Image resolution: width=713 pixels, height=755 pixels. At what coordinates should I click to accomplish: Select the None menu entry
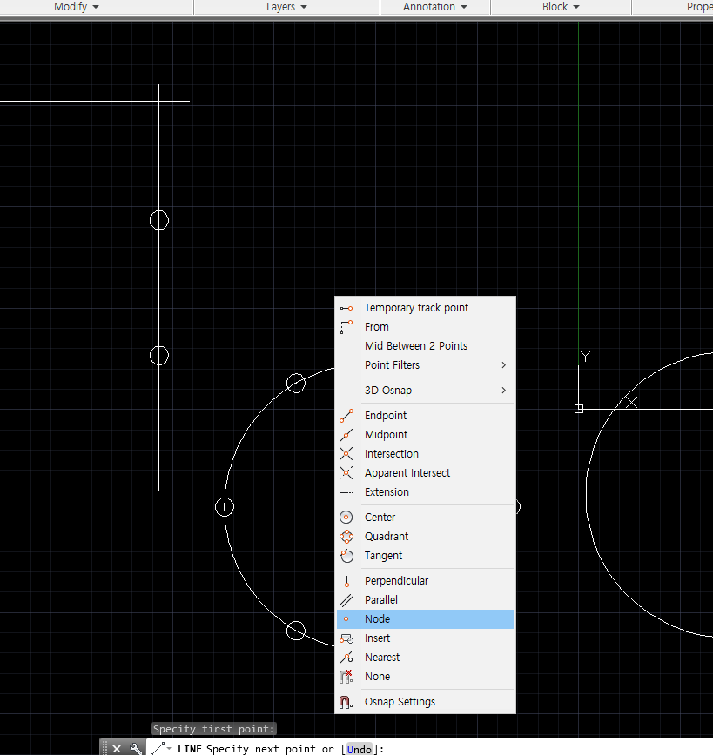425,677
